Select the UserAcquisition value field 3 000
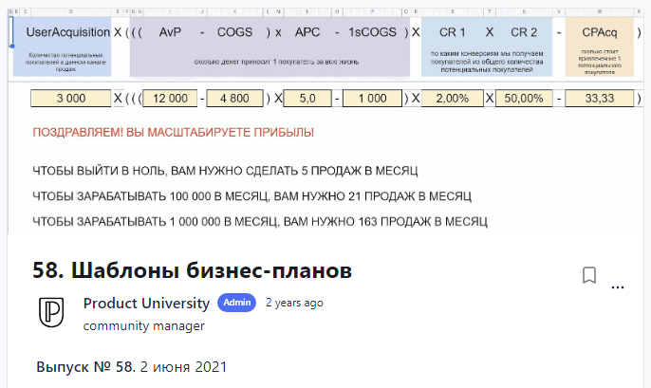Image resolution: width=651 pixels, height=388 pixels. 70,98
